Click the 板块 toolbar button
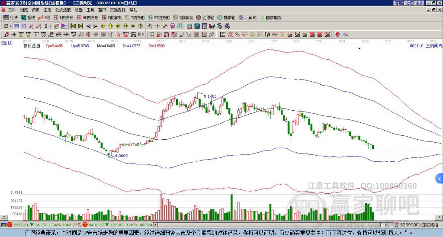Viewport: 443px width, 237px height. tap(28, 17)
